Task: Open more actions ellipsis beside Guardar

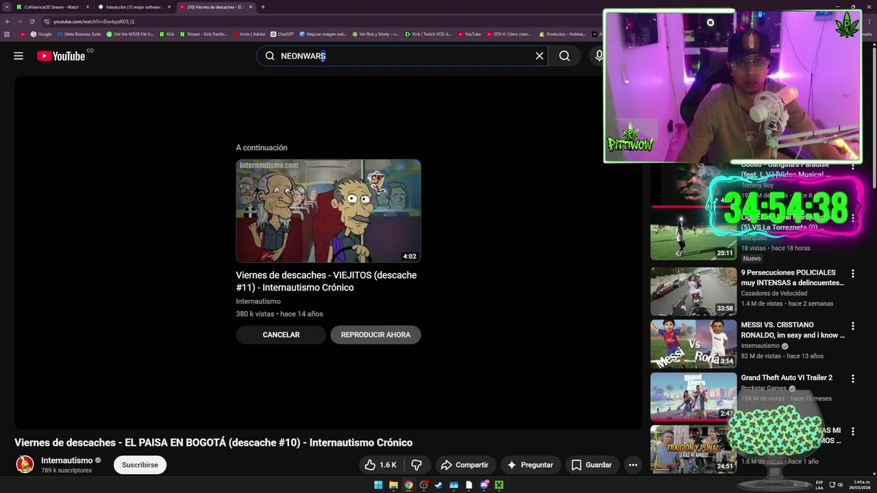Action: [x=633, y=465]
